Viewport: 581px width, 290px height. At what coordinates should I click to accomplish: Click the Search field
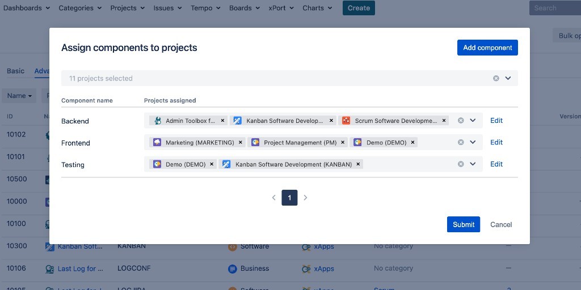555,8
